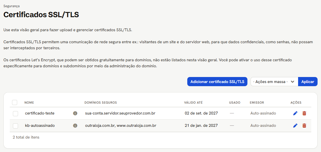Edit the kb-autoassinado certificate with the pencil icon

(x=295, y=126)
